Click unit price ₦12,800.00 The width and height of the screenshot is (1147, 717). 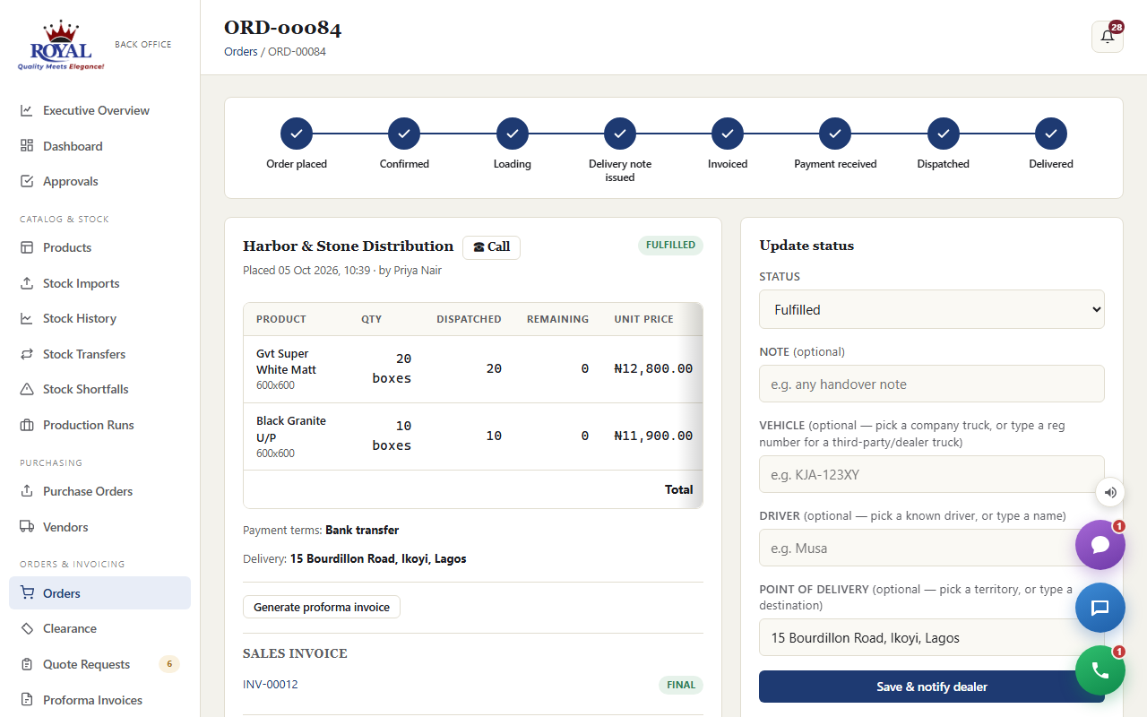coord(653,368)
